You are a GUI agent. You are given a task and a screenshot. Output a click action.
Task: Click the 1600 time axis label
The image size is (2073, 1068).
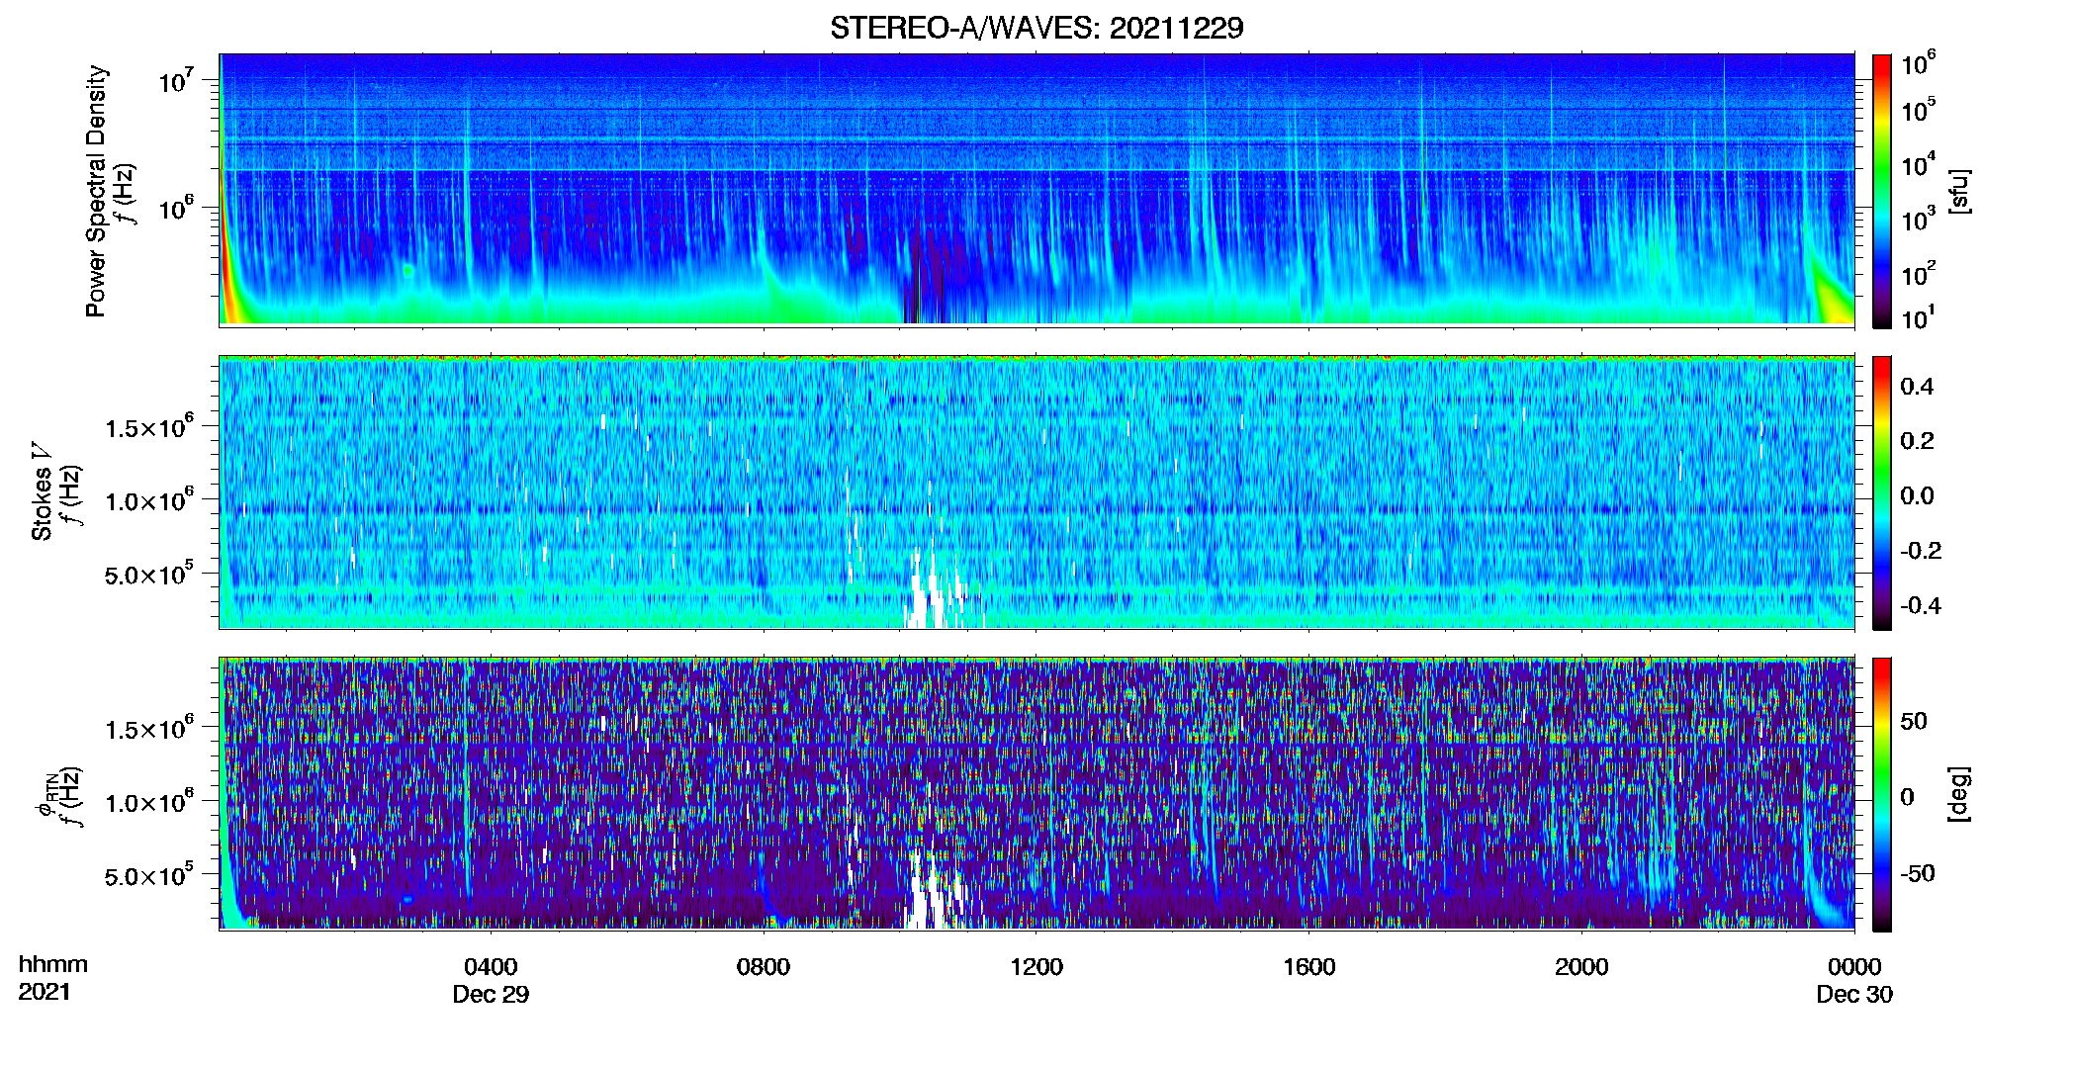(x=1309, y=967)
